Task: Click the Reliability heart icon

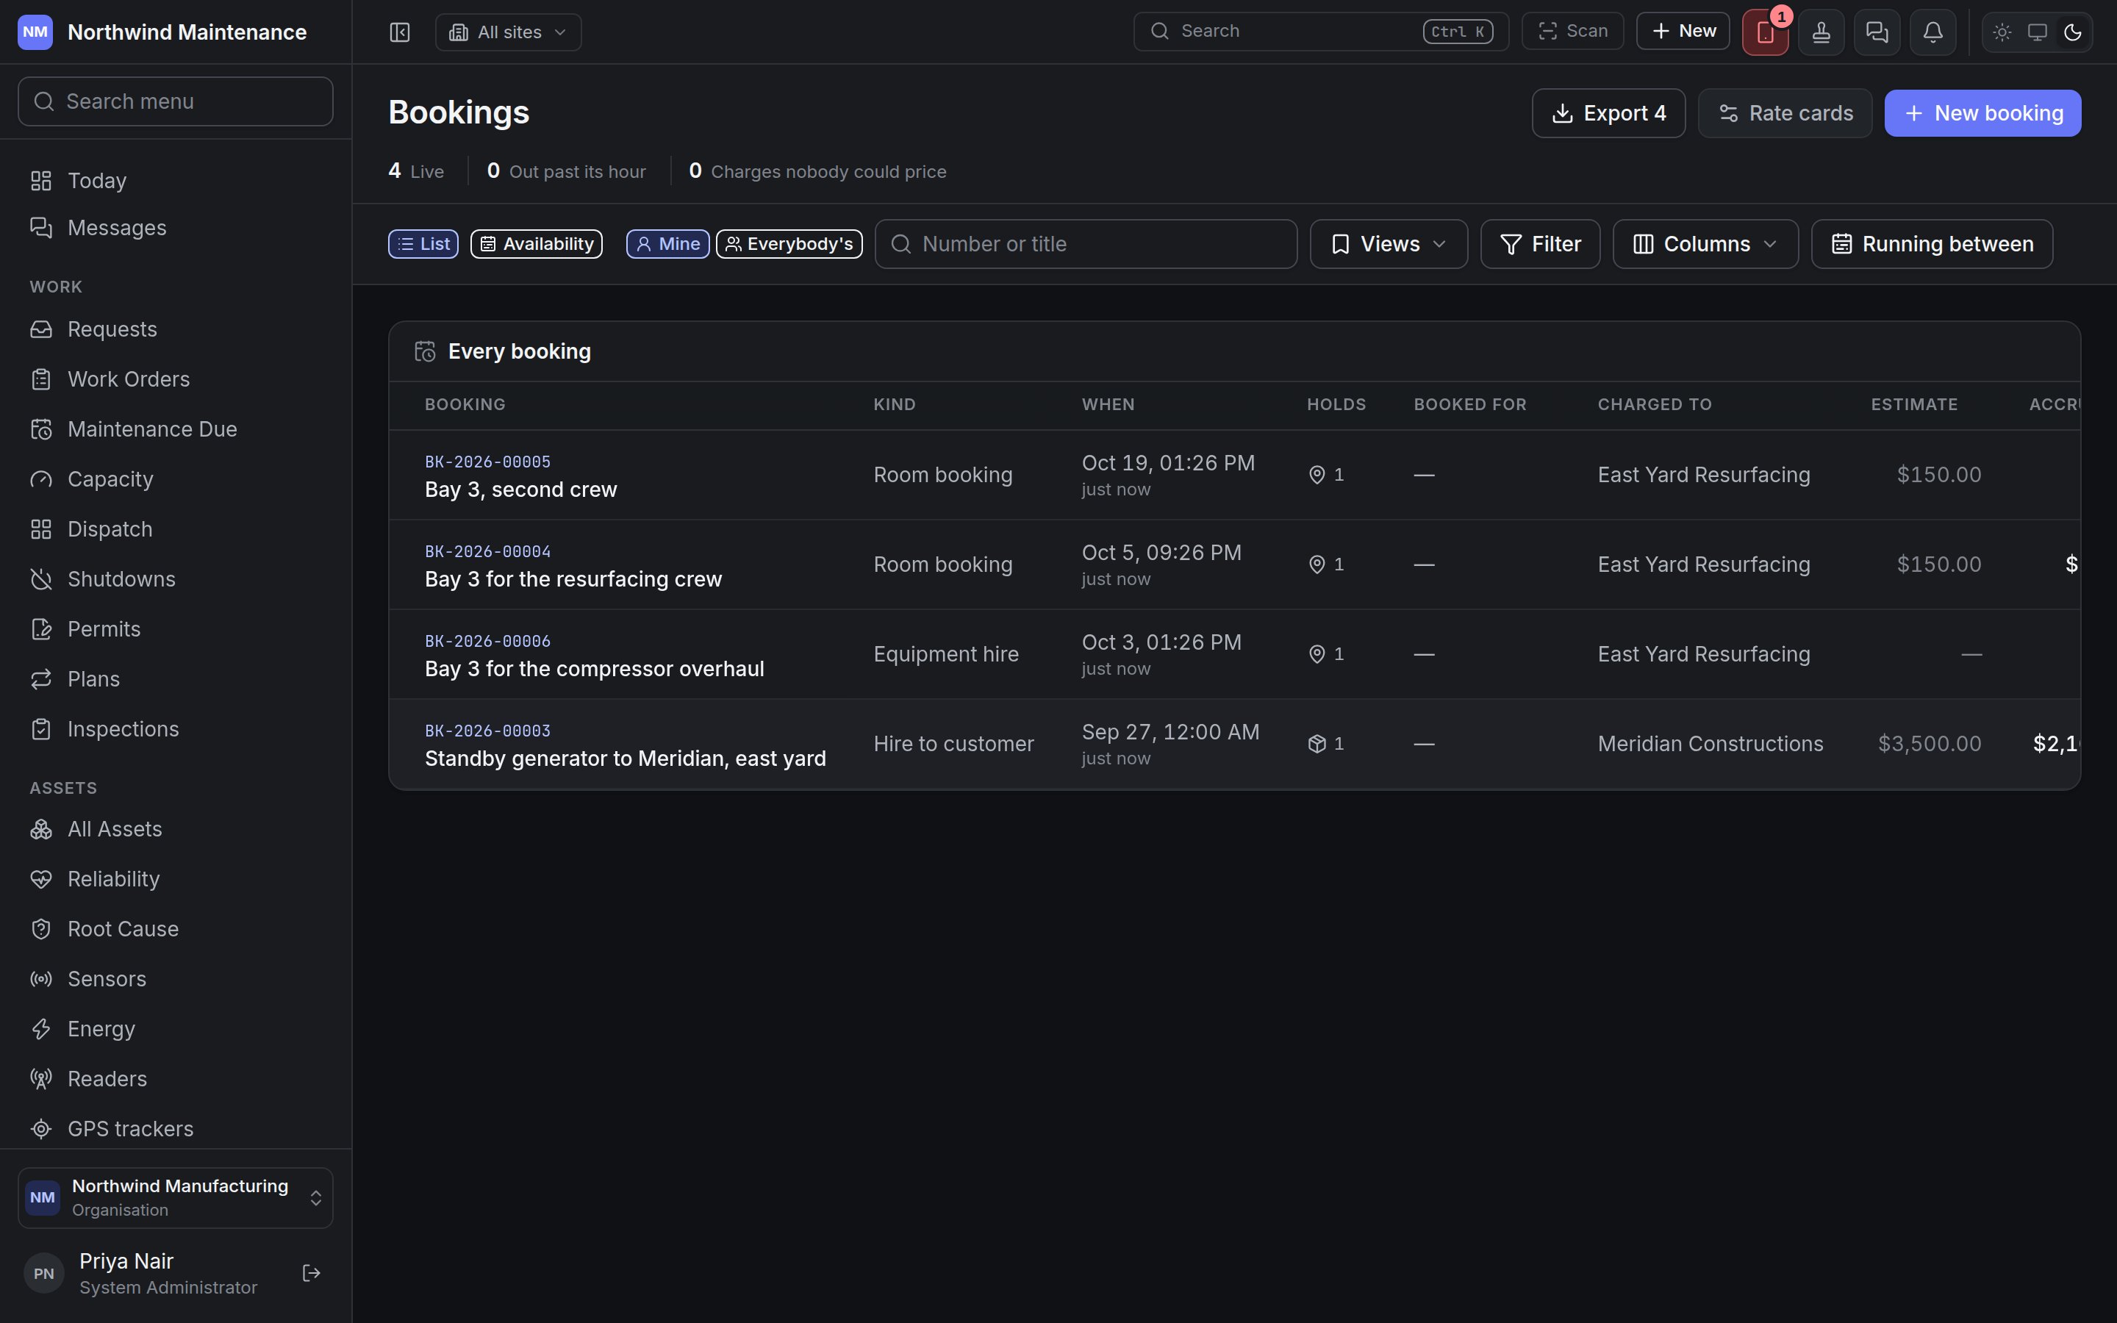Action: coord(41,879)
